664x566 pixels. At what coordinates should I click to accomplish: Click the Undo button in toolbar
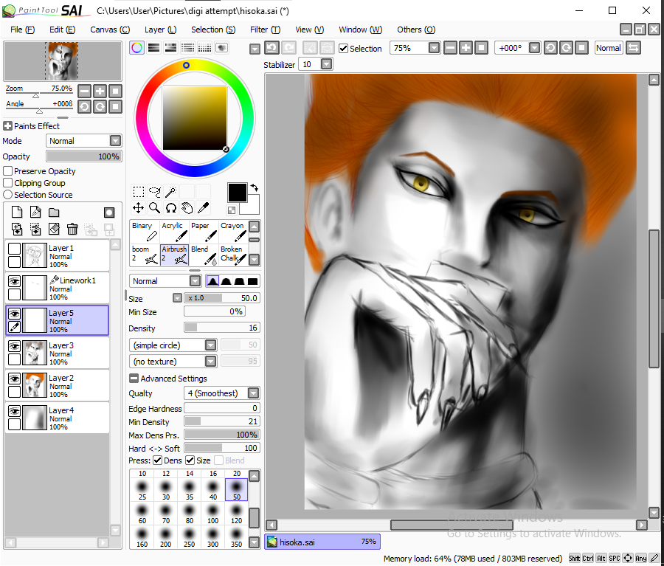point(272,48)
